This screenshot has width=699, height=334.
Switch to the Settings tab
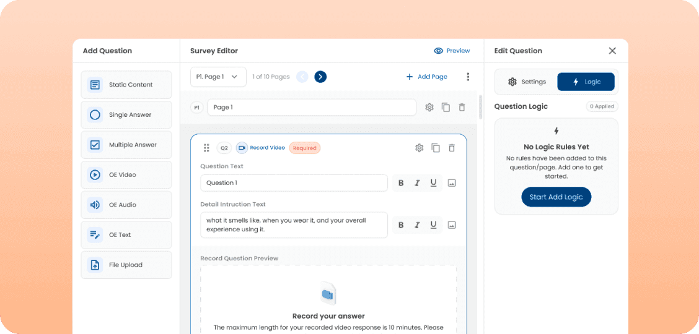pyautogui.click(x=527, y=82)
